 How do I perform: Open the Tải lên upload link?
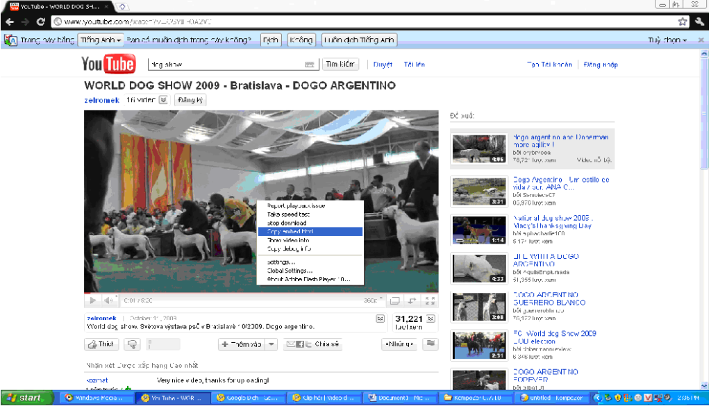coord(415,65)
